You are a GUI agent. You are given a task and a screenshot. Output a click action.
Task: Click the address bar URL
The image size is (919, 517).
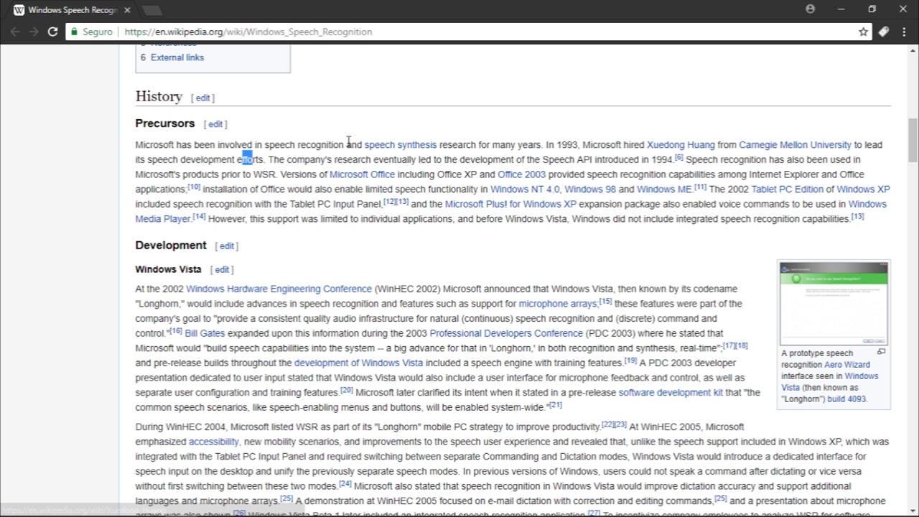(248, 32)
